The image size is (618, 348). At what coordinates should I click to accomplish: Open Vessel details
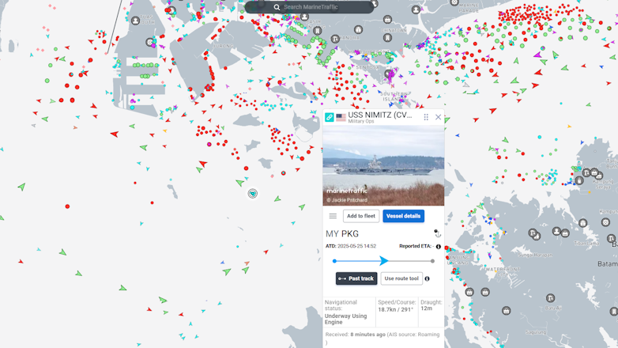pyautogui.click(x=403, y=216)
